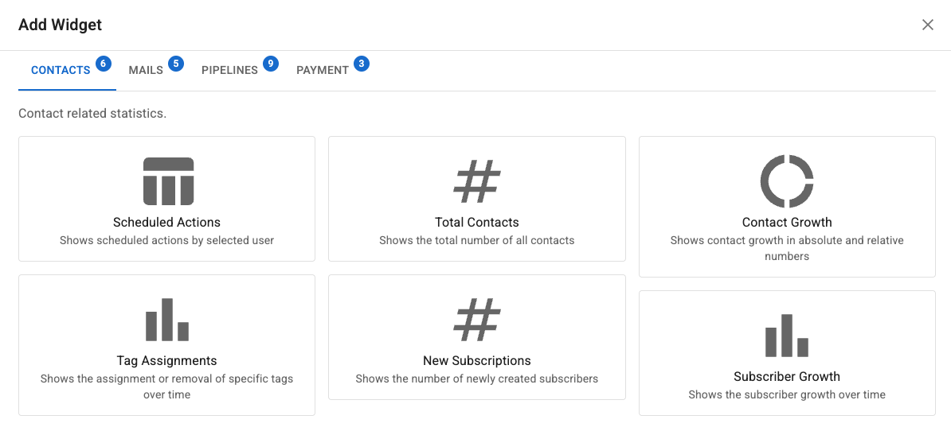This screenshot has height=435, width=951.
Task: Select the Total Contacts widget title
Action: [x=477, y=223]
